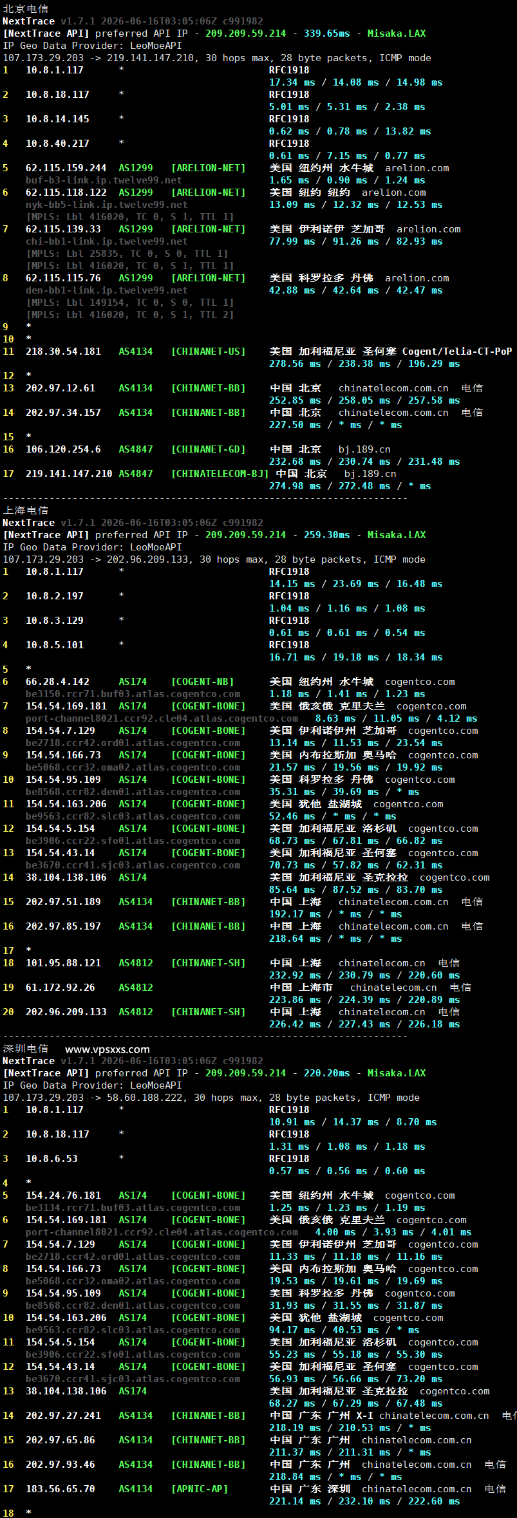Select the 221.14 ms latency value
The width and height of the screenshot is (517, 1518).
[295, 1501]
